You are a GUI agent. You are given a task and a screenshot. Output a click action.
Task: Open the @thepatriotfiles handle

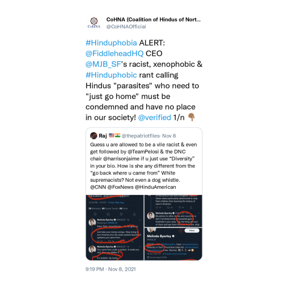(x=140, y=136)
